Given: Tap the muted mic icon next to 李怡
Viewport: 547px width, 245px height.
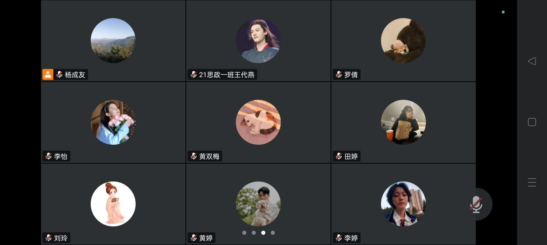Looking at the screenshot, I should (48, 156).
